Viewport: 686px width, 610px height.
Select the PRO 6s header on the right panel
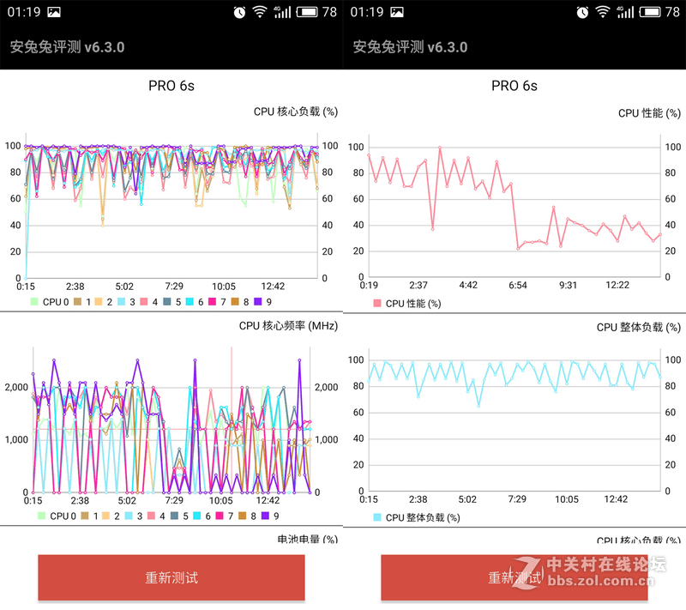point(514,85)
